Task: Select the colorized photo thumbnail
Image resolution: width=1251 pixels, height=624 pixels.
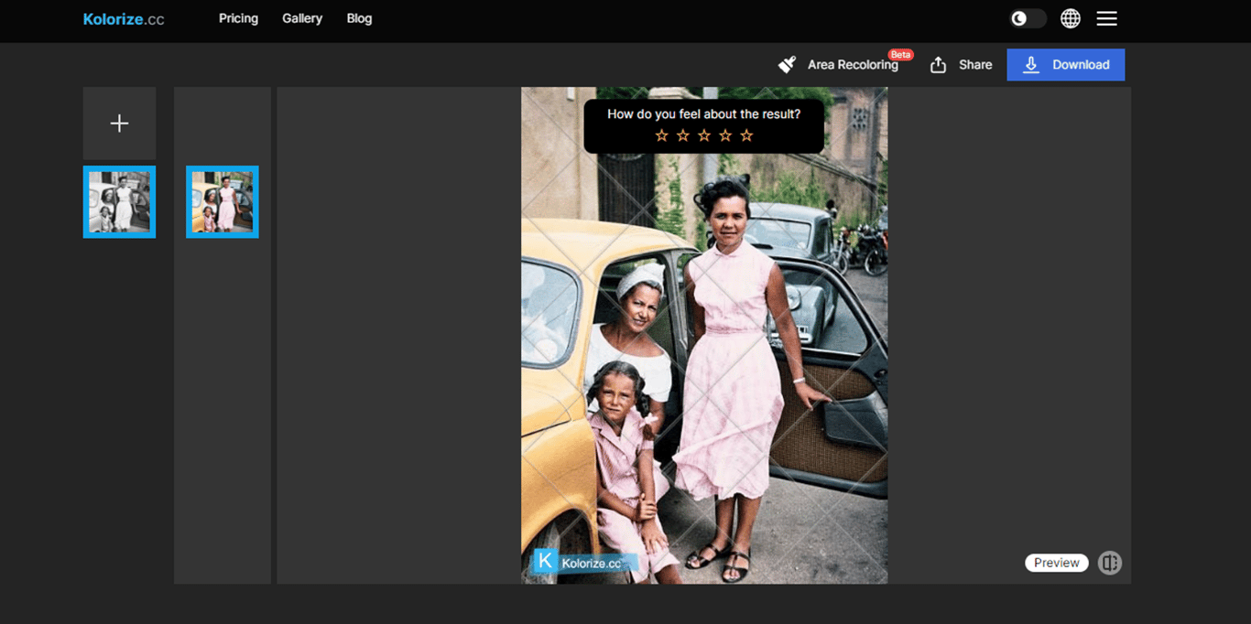Action: [x=223, y=201]
